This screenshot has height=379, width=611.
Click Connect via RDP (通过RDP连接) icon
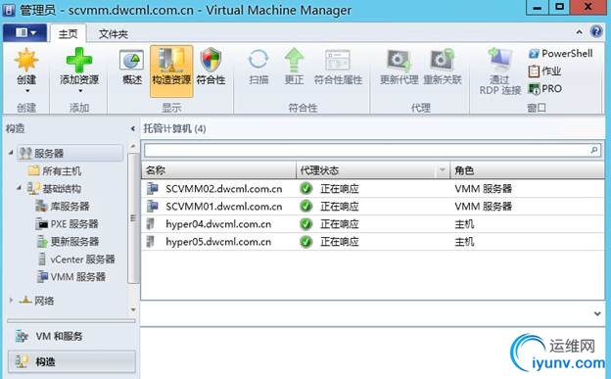point(500,60)
